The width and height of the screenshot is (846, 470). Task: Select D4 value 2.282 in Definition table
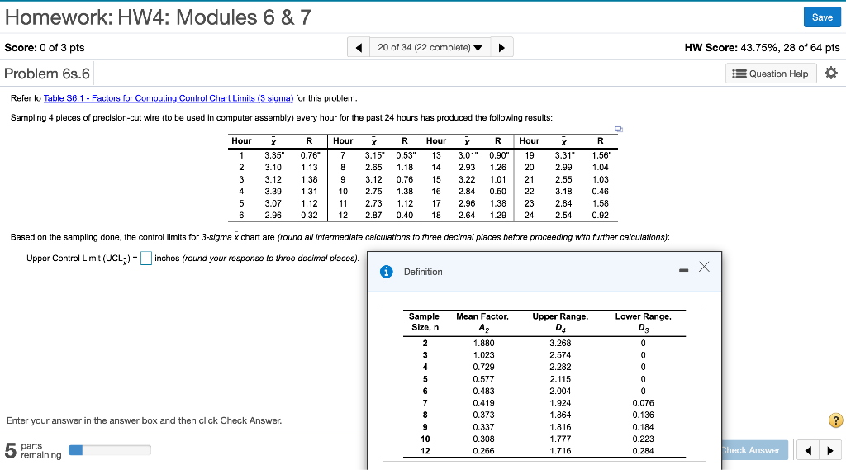560,367
